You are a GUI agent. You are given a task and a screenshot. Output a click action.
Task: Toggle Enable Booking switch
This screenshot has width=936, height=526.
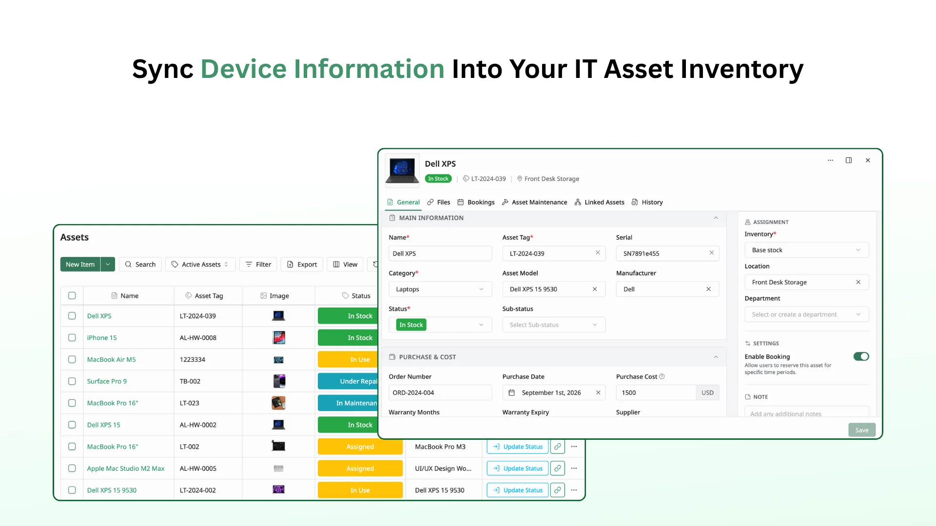coord(861,357)
